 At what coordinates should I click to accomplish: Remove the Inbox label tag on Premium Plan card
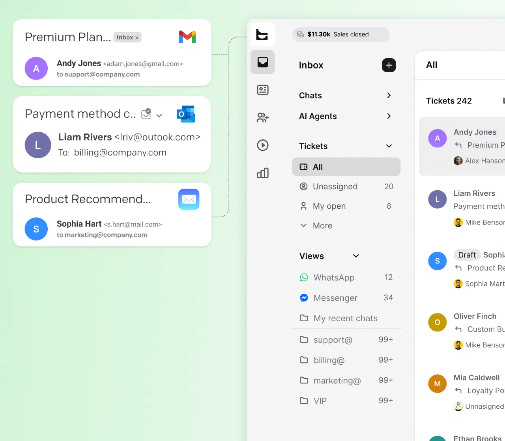point(137,38)
